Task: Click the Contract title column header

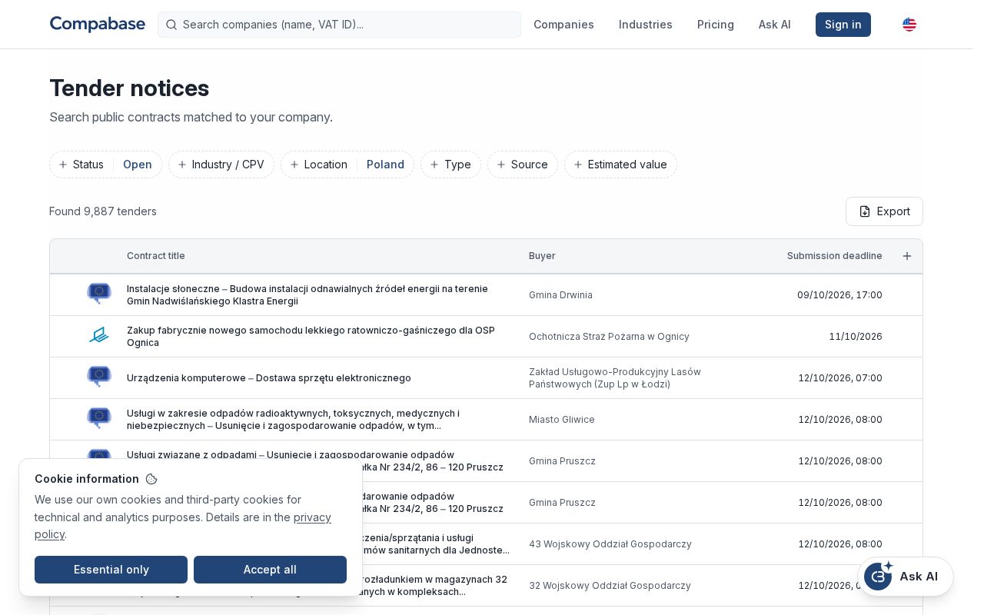Action: click(156, 256)
